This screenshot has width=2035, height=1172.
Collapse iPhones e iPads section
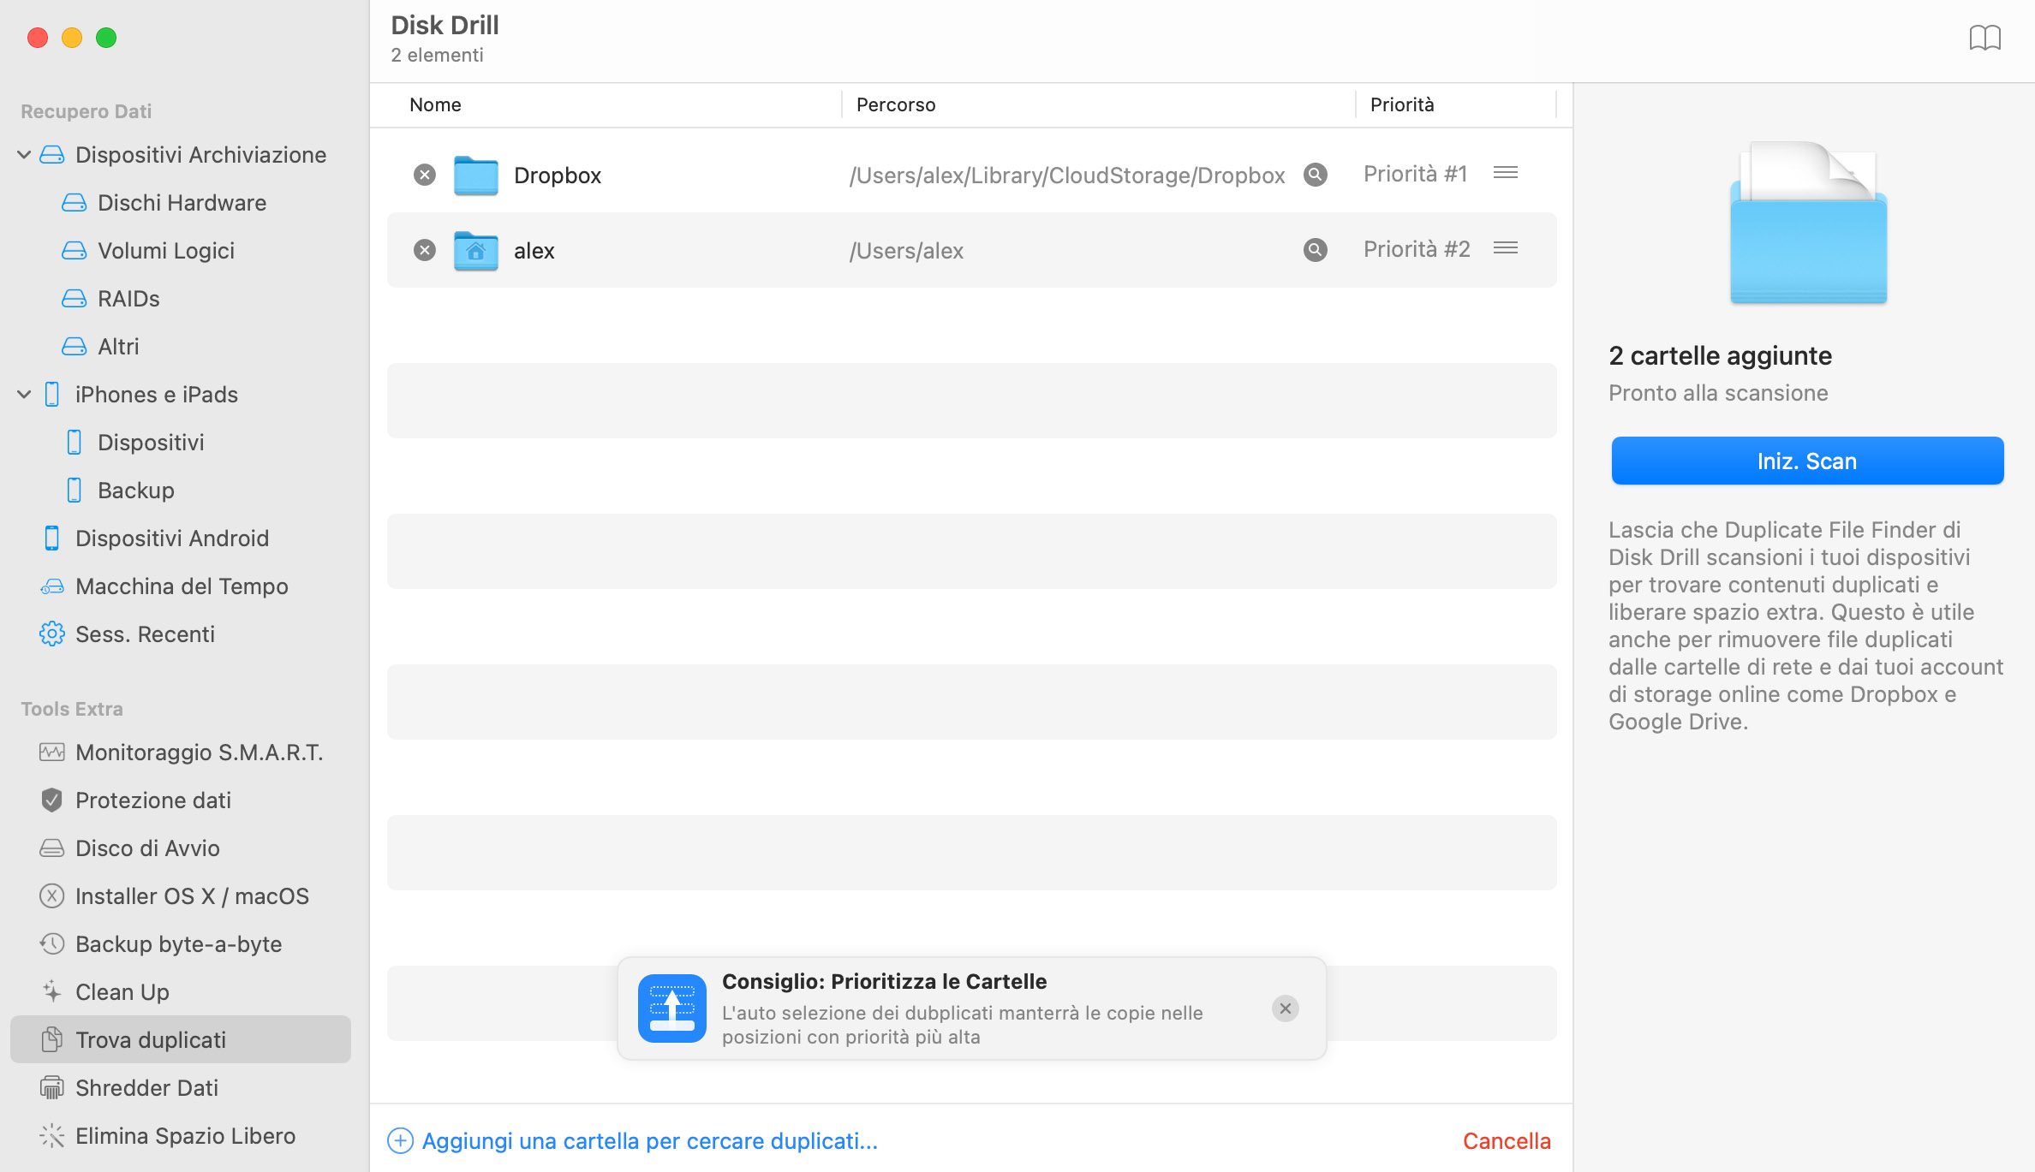point(24,395)
